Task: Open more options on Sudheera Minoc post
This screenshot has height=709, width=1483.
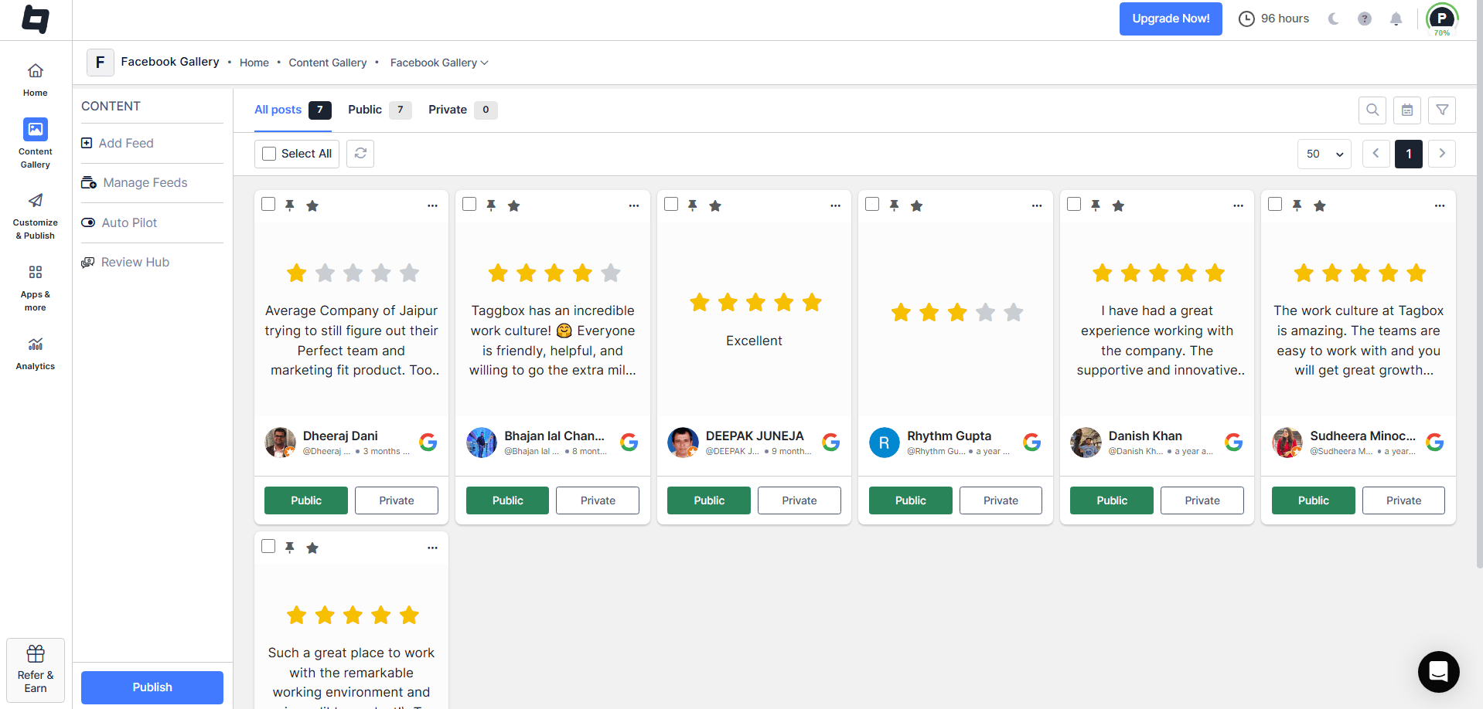Action: click(x=1440, y=205)
